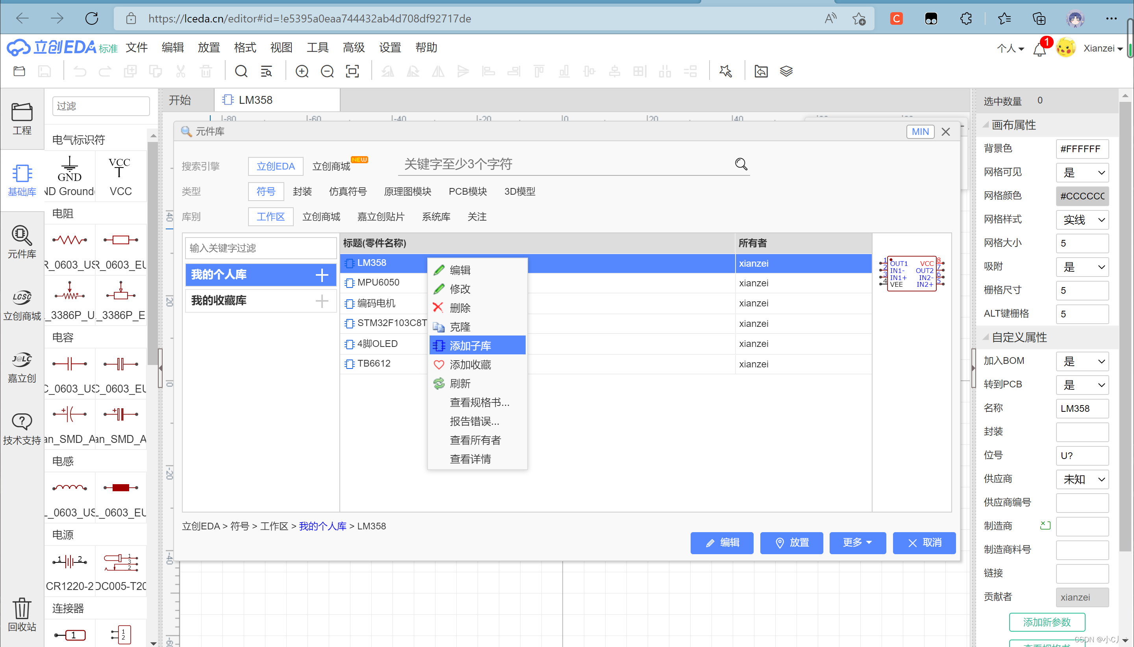Switch library class to 系统库
Image resolution: width=1134 pixels, height=647 pixels.
click(x=435, y=217)
